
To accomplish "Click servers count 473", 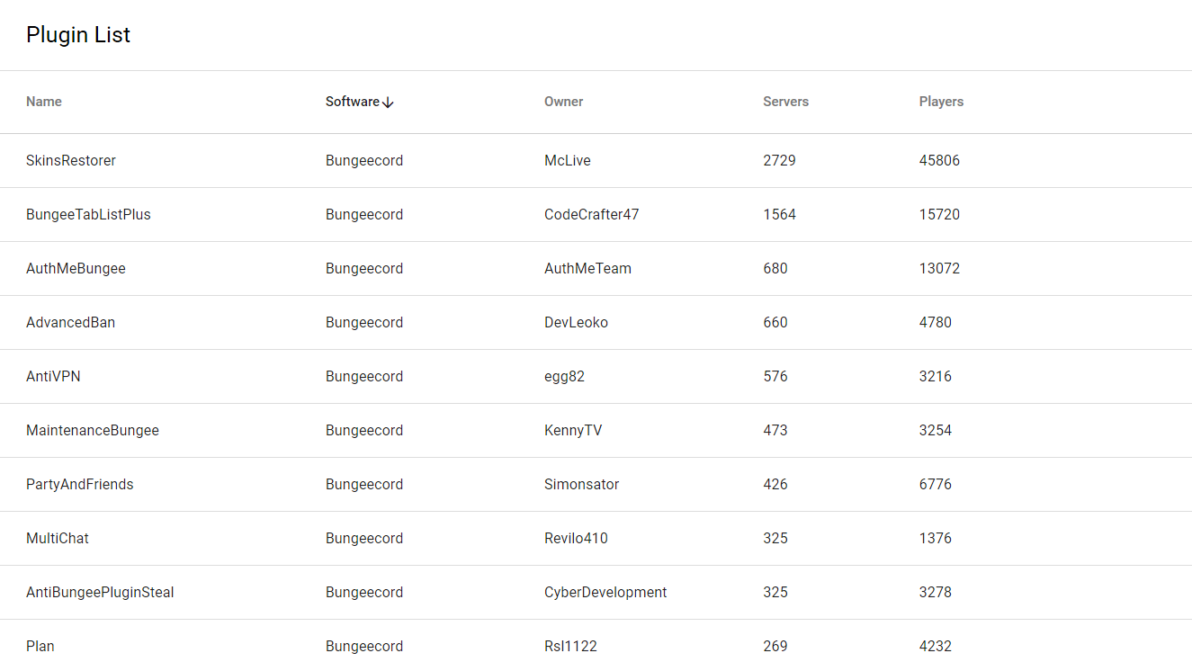I will point(775,431).
